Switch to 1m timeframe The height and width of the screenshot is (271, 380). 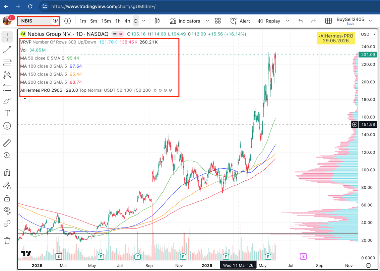[83, 21]
